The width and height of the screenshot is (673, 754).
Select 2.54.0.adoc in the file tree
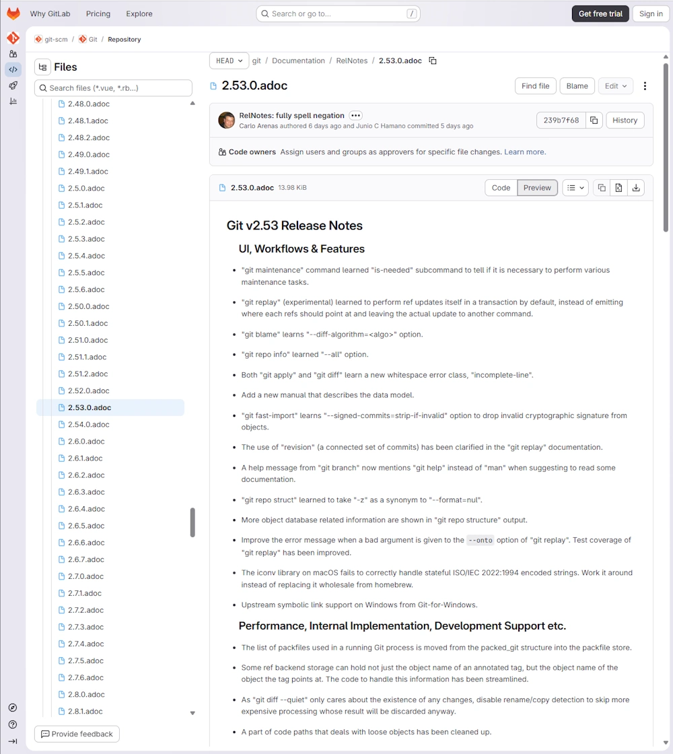point(88,425)
